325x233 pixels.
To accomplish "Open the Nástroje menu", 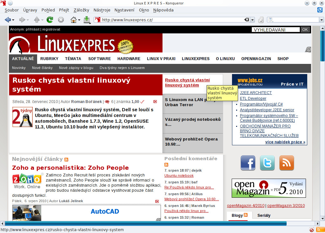I will coord(102,10).
